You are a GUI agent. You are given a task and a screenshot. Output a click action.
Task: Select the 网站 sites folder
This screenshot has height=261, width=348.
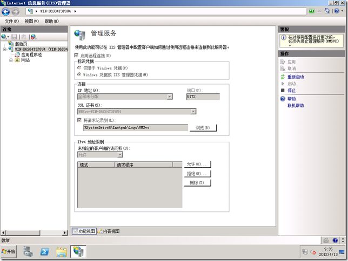(25, 60)
